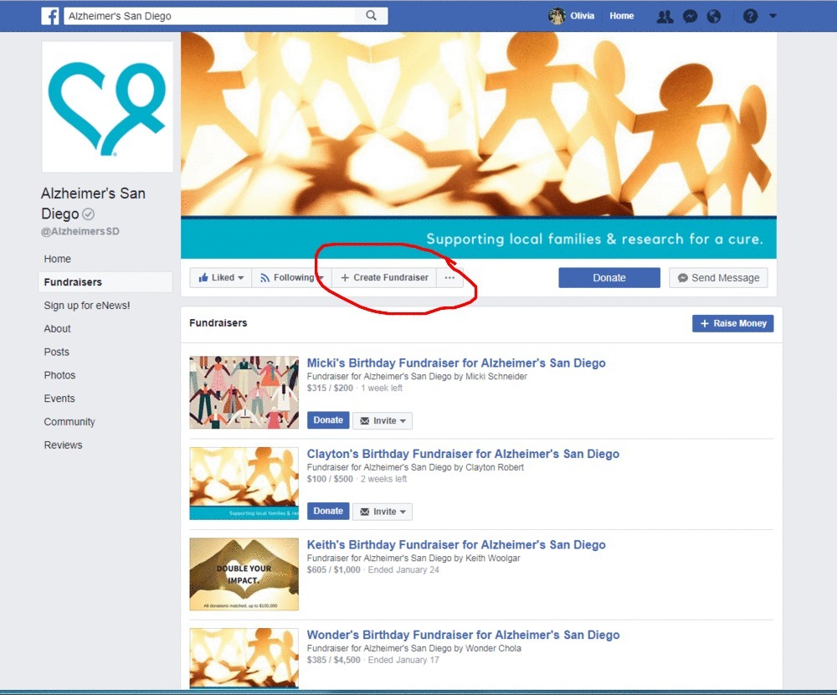This screenshot has height=695, width=837.
Task: Click the search field containing Alzheimer's San Diego
Action: tap(212, 16)
